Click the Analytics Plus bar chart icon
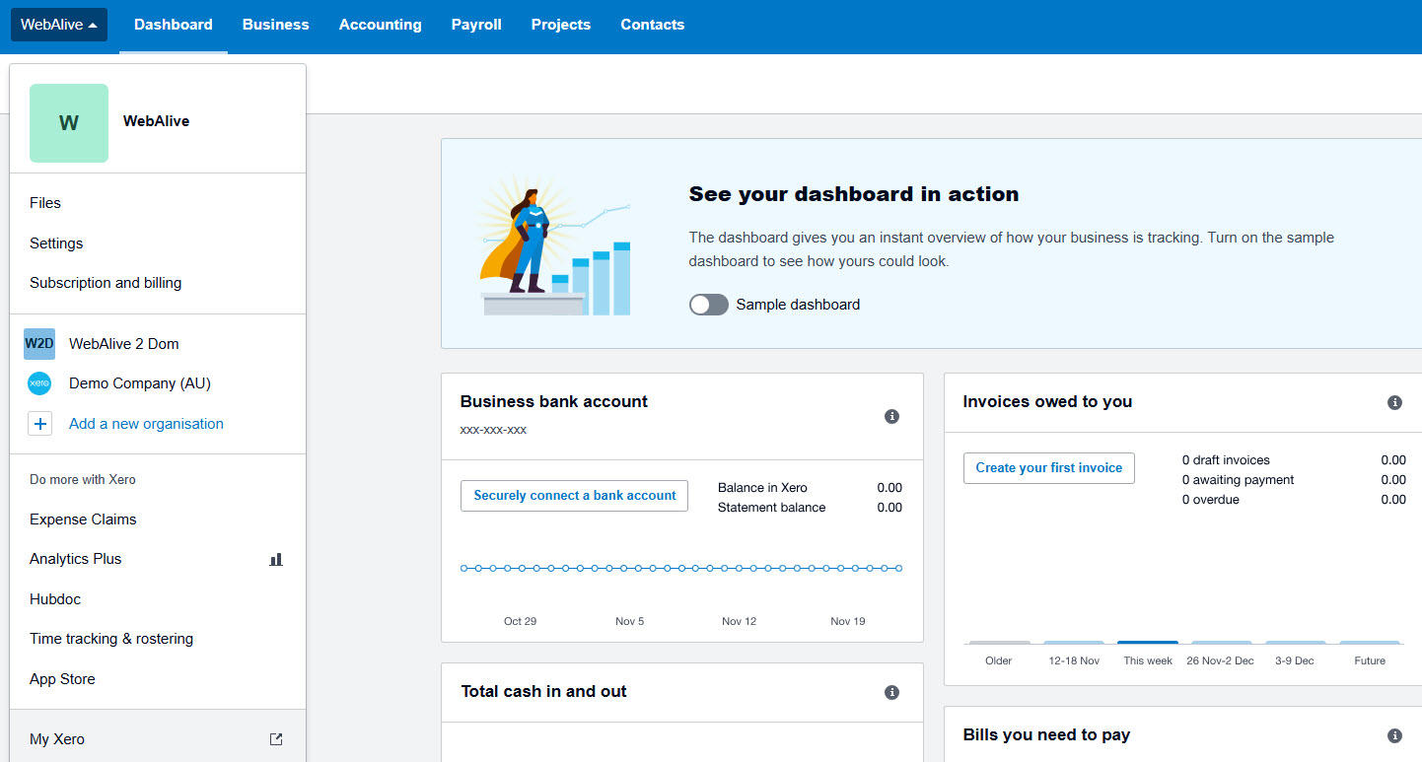Viewport: 1422px width, 762px height. (x=276, y=559)
